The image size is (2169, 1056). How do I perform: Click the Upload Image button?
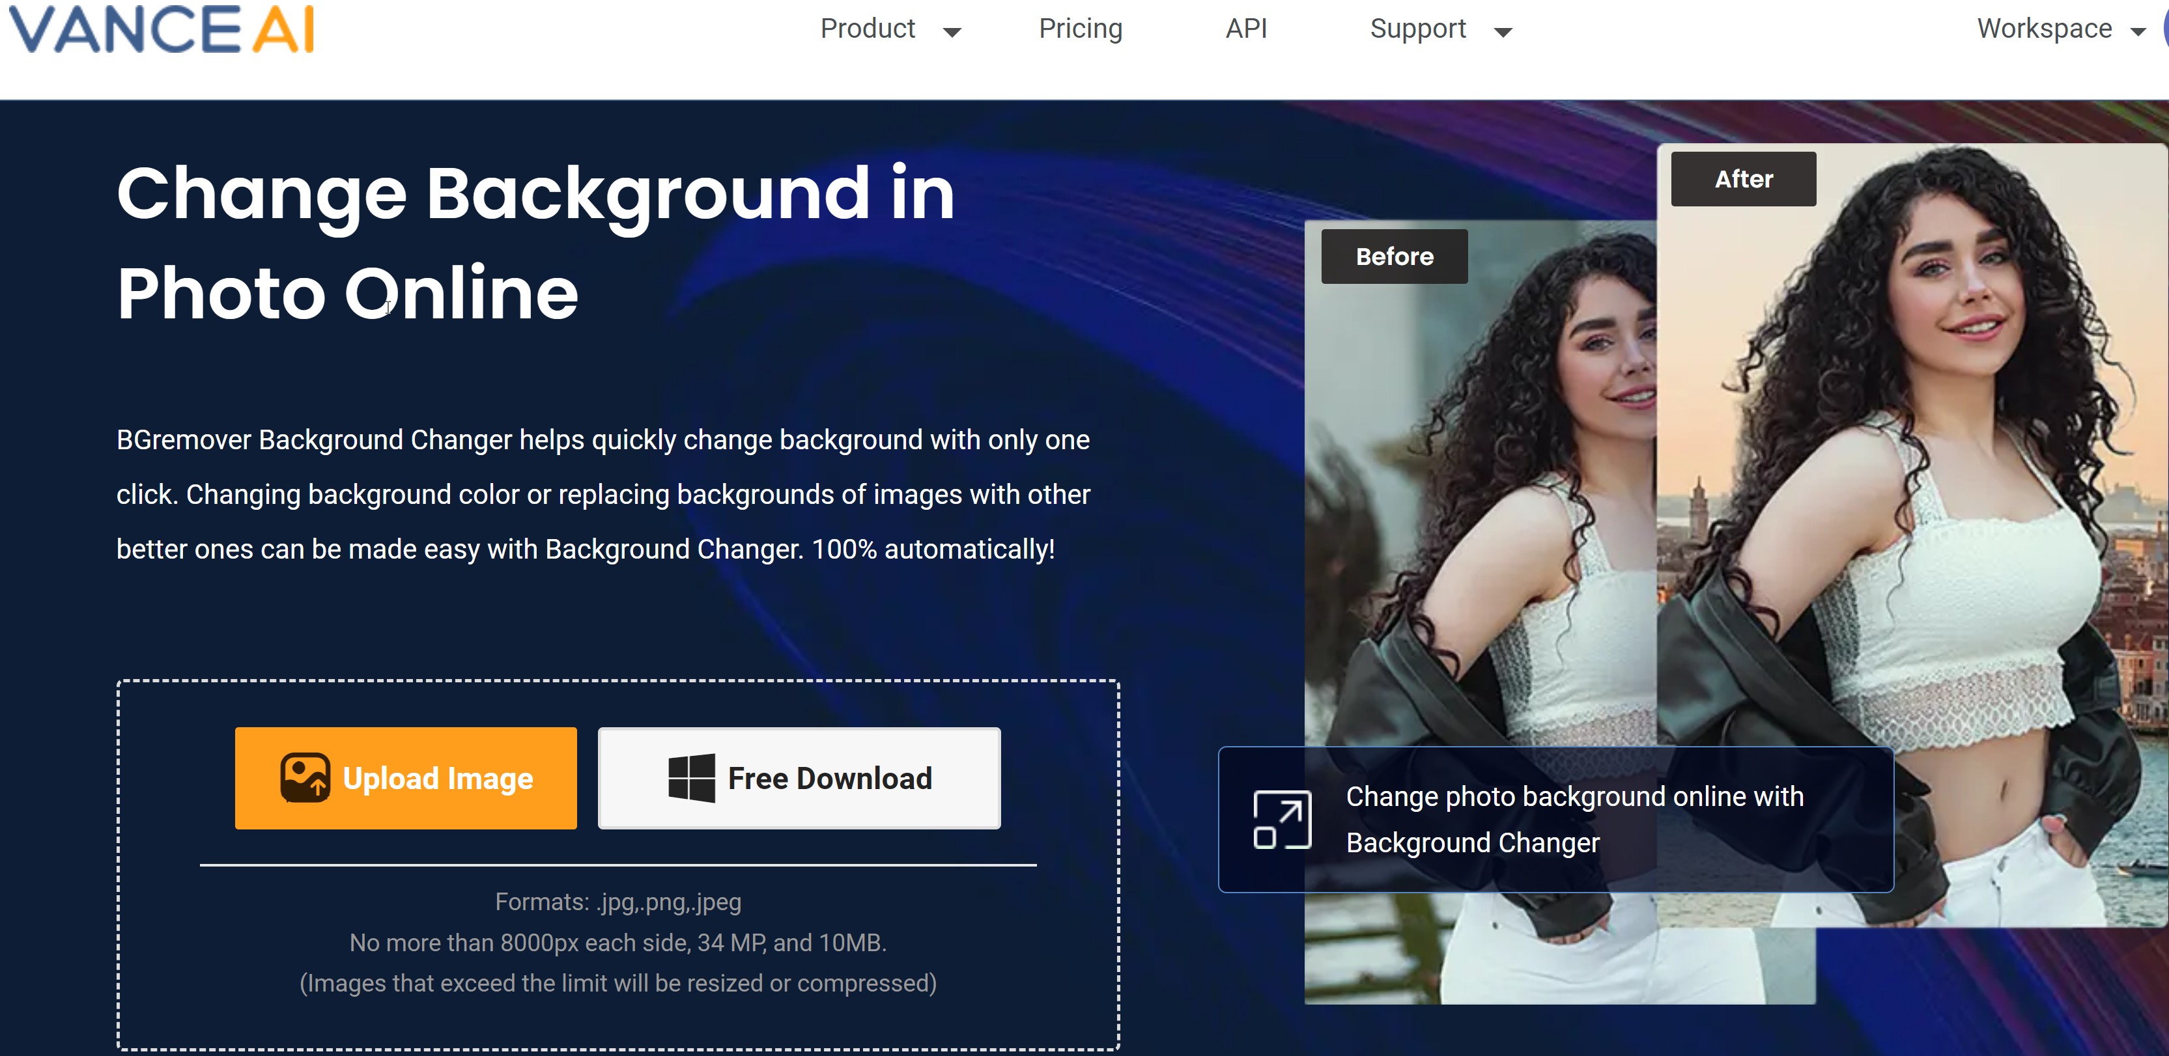click(406, 777)
